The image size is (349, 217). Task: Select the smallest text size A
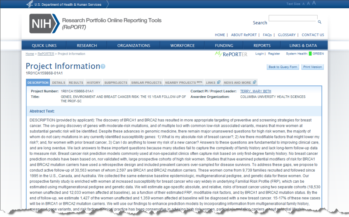click(303, 4)
